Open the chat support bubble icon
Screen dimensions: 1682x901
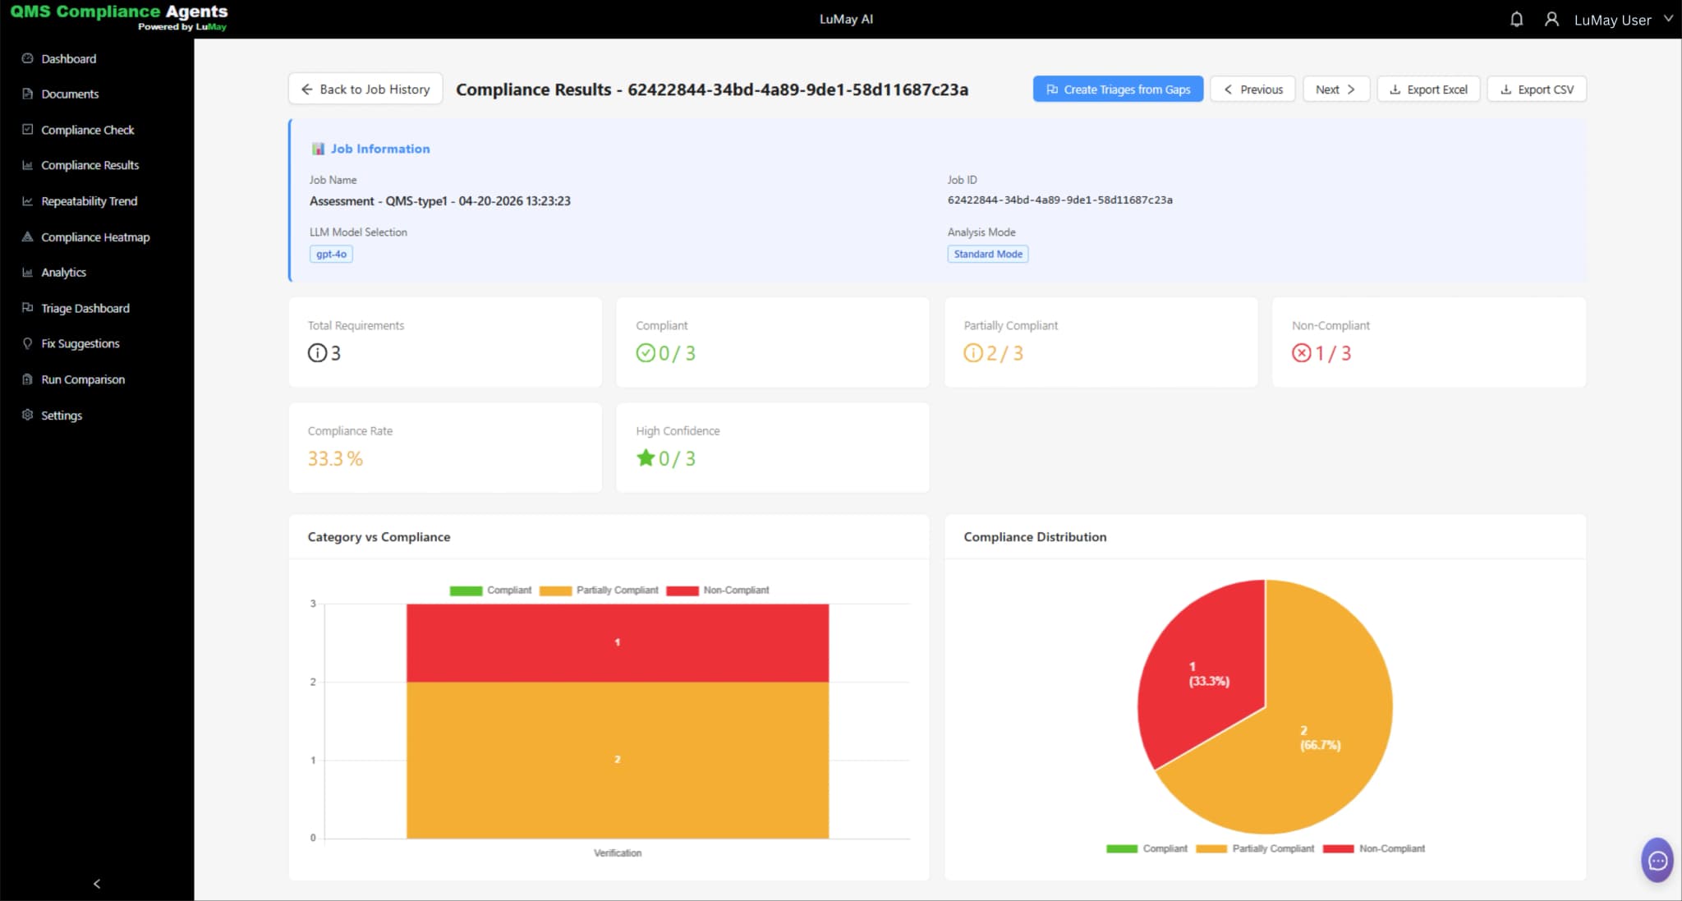click(1657, 860)
